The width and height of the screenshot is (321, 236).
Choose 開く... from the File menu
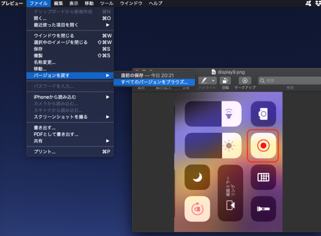(70, 18)
